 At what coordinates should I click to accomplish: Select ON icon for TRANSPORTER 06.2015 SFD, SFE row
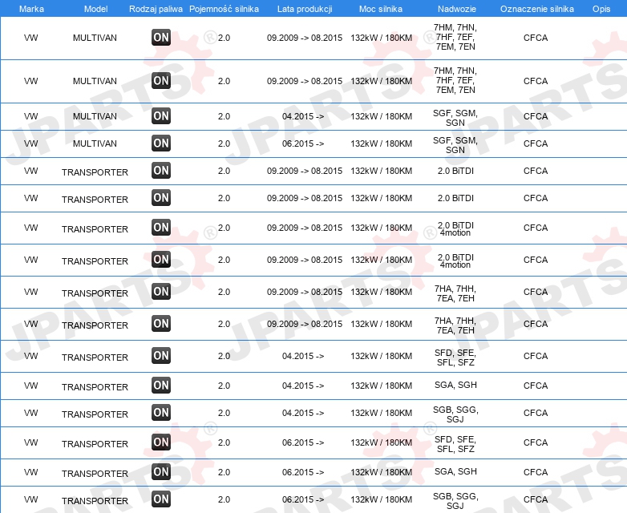pyautogui.click(x=161, y=442)
